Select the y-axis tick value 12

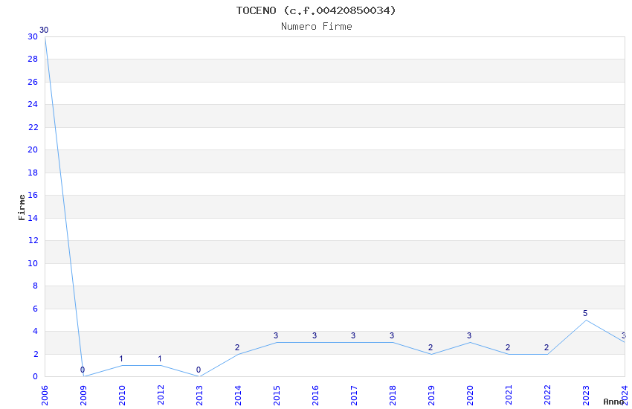point(33,240)
